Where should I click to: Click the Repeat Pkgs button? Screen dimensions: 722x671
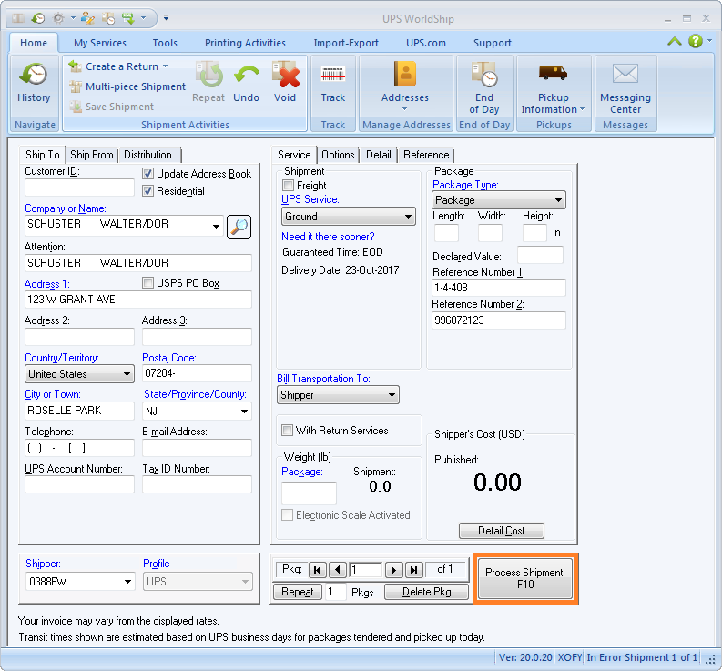pos(298,592)
